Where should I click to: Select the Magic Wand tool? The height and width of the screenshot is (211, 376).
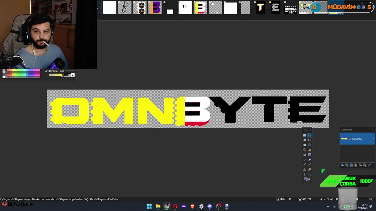click(x=305, y=150)
